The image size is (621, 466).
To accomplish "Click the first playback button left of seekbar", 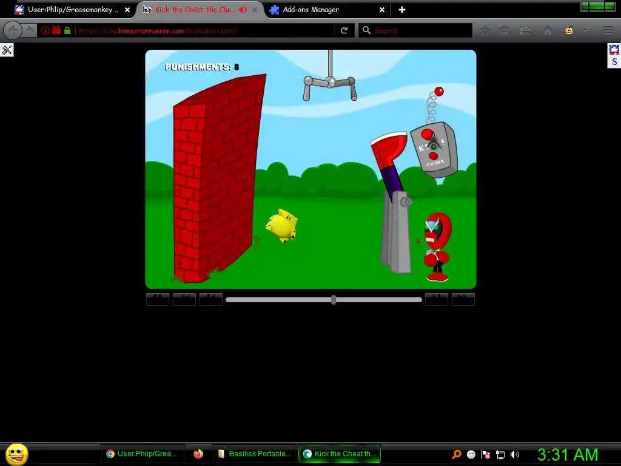I will (x=158, y=299).
